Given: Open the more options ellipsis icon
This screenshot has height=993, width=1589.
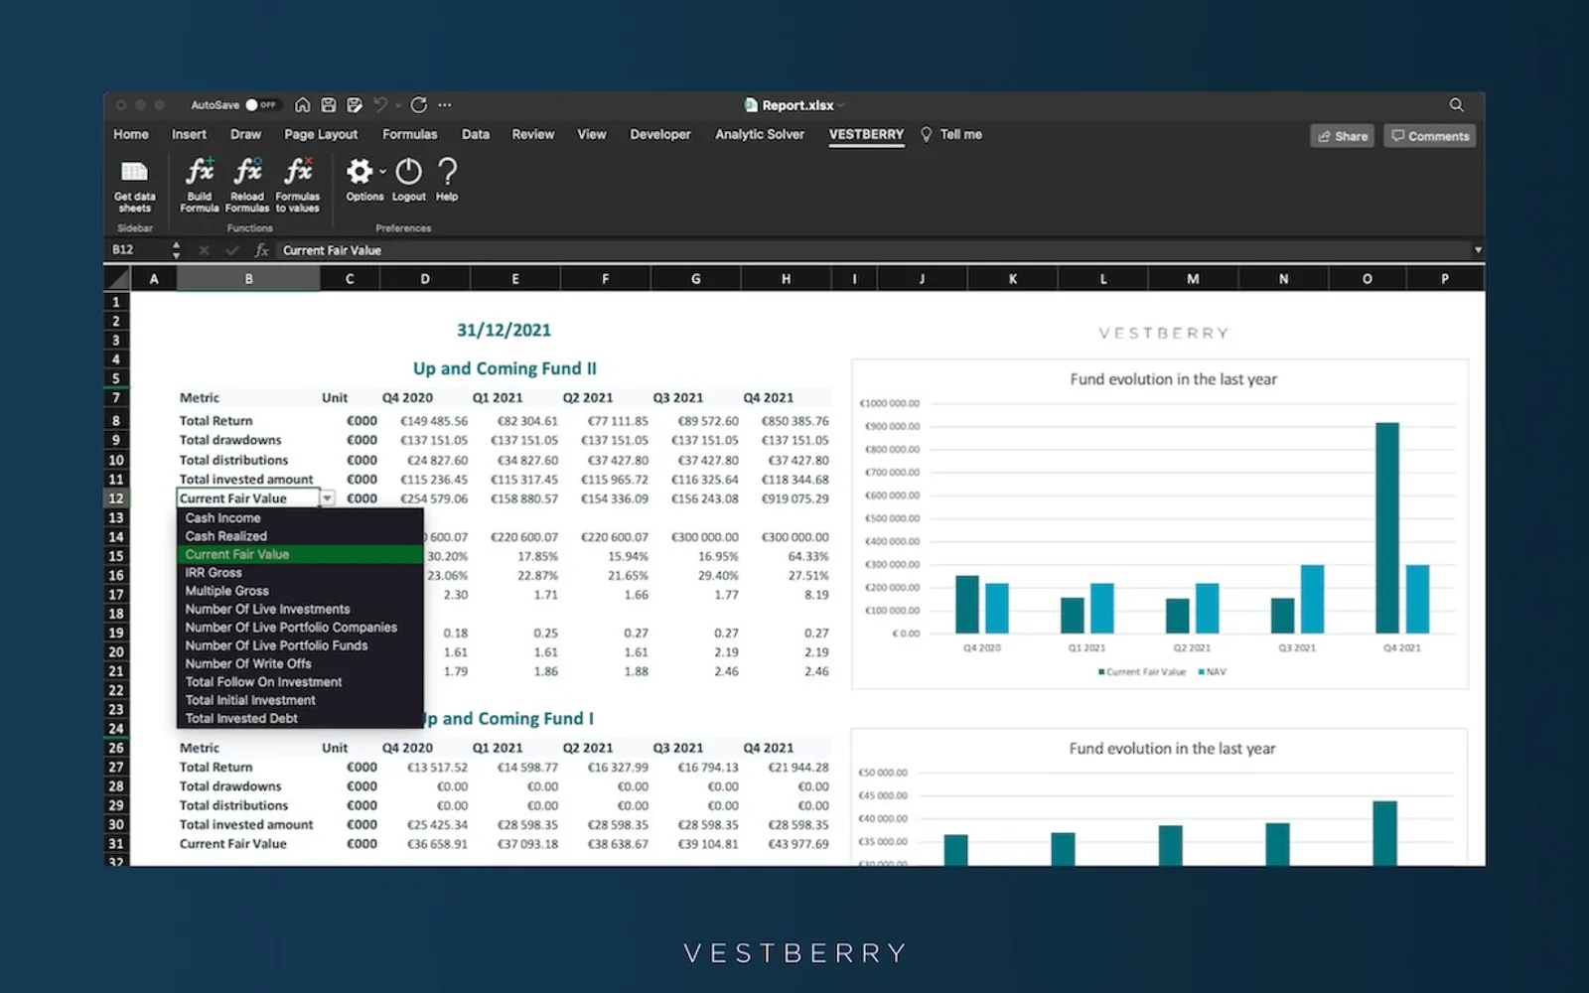Looking at the screenshot, I should (x=445, y=105).
